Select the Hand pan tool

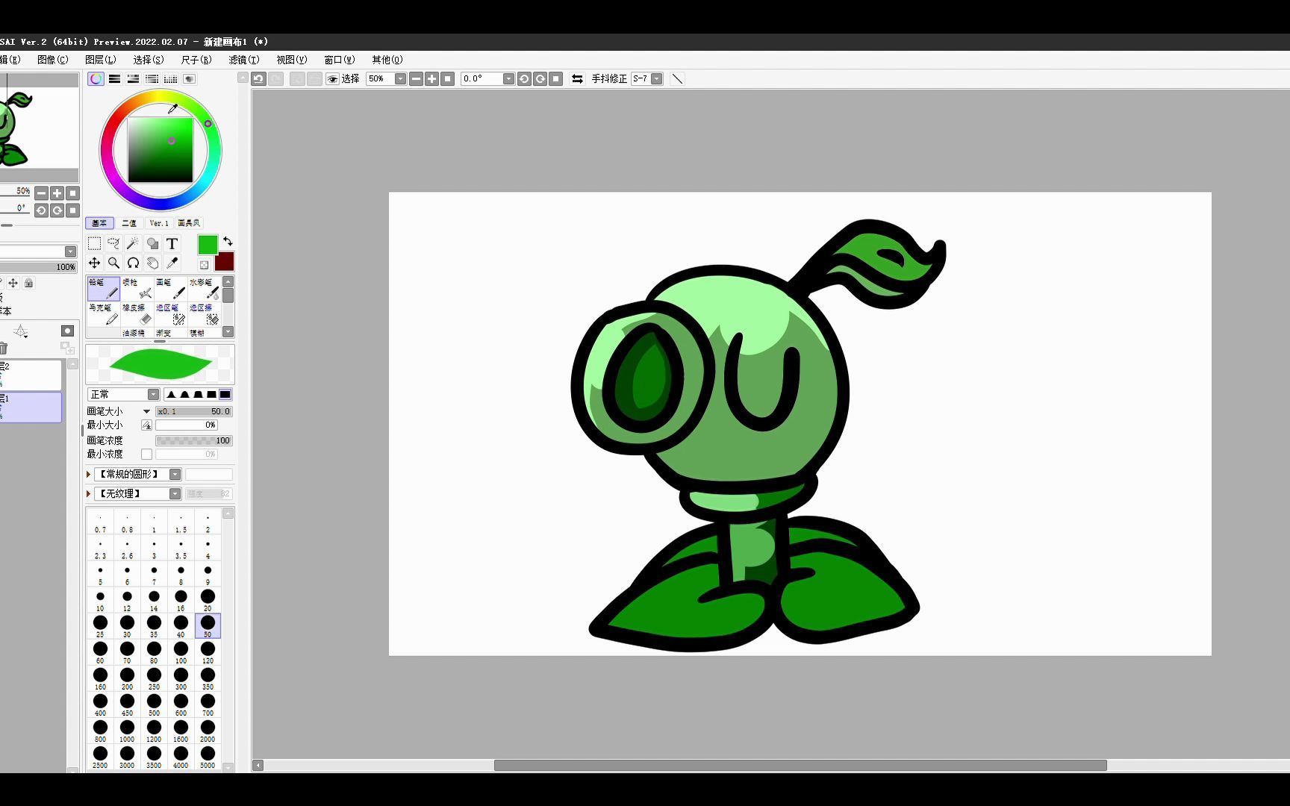click(152, 263)
